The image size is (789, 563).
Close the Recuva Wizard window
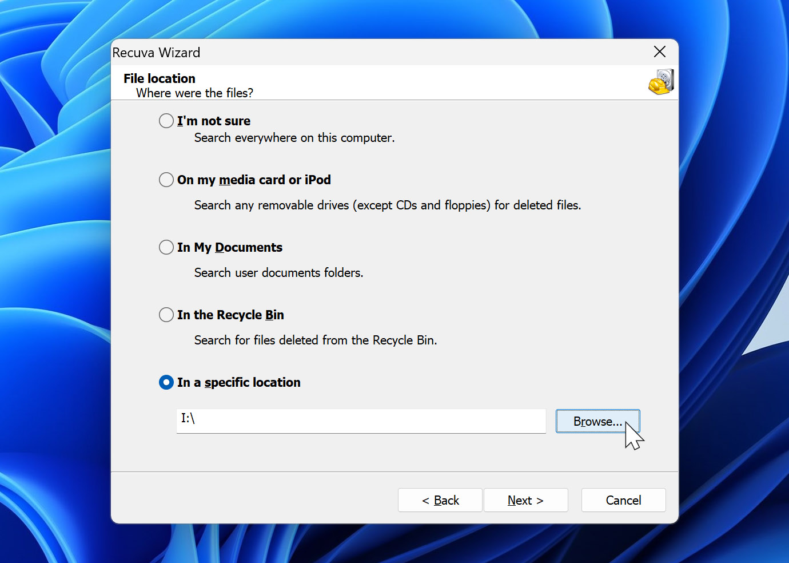point(659,52)
